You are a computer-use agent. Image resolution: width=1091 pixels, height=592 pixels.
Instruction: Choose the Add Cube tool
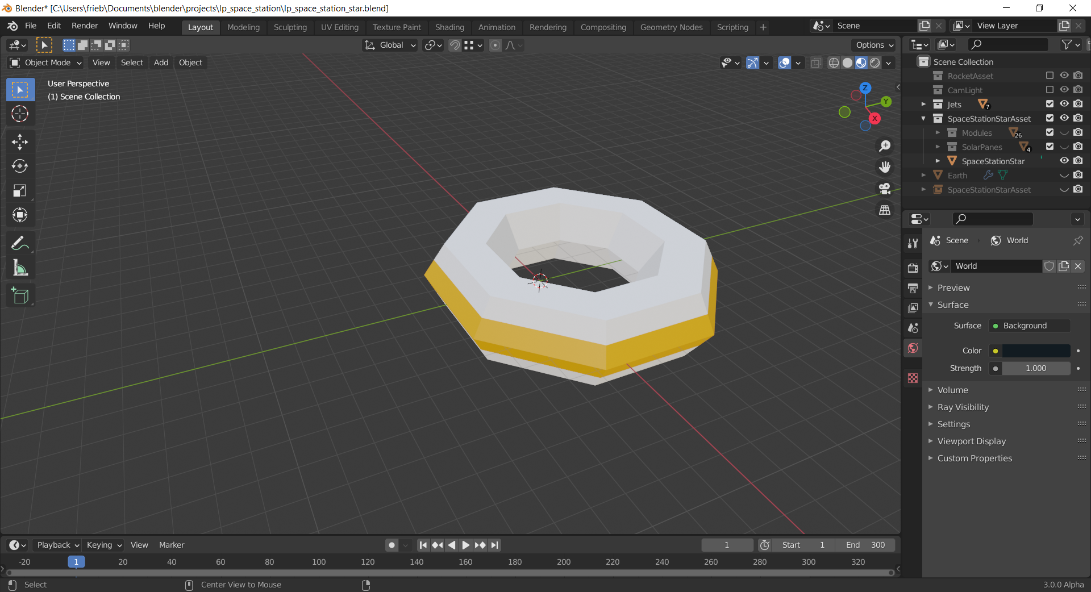[x=20, y=296]
